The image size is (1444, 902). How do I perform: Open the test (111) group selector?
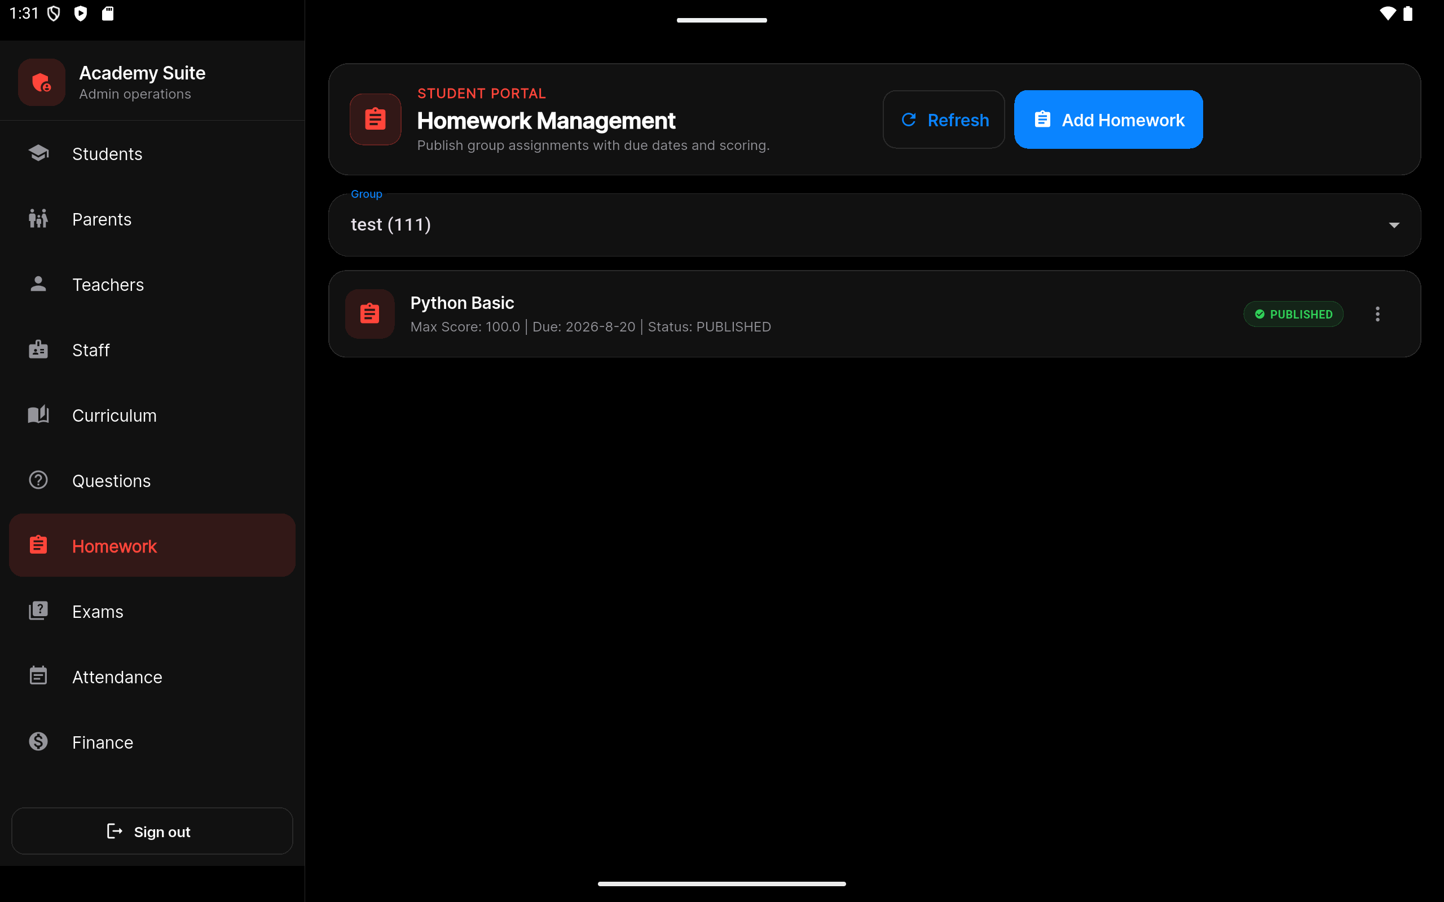pos(874,225)
